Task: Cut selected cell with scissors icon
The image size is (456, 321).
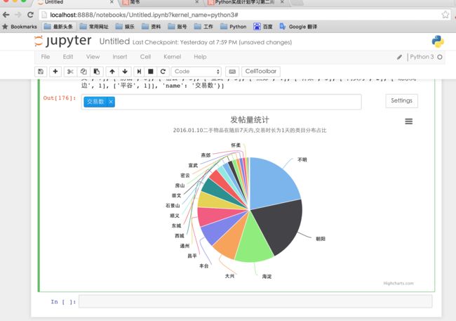Action: pos(70,72)
